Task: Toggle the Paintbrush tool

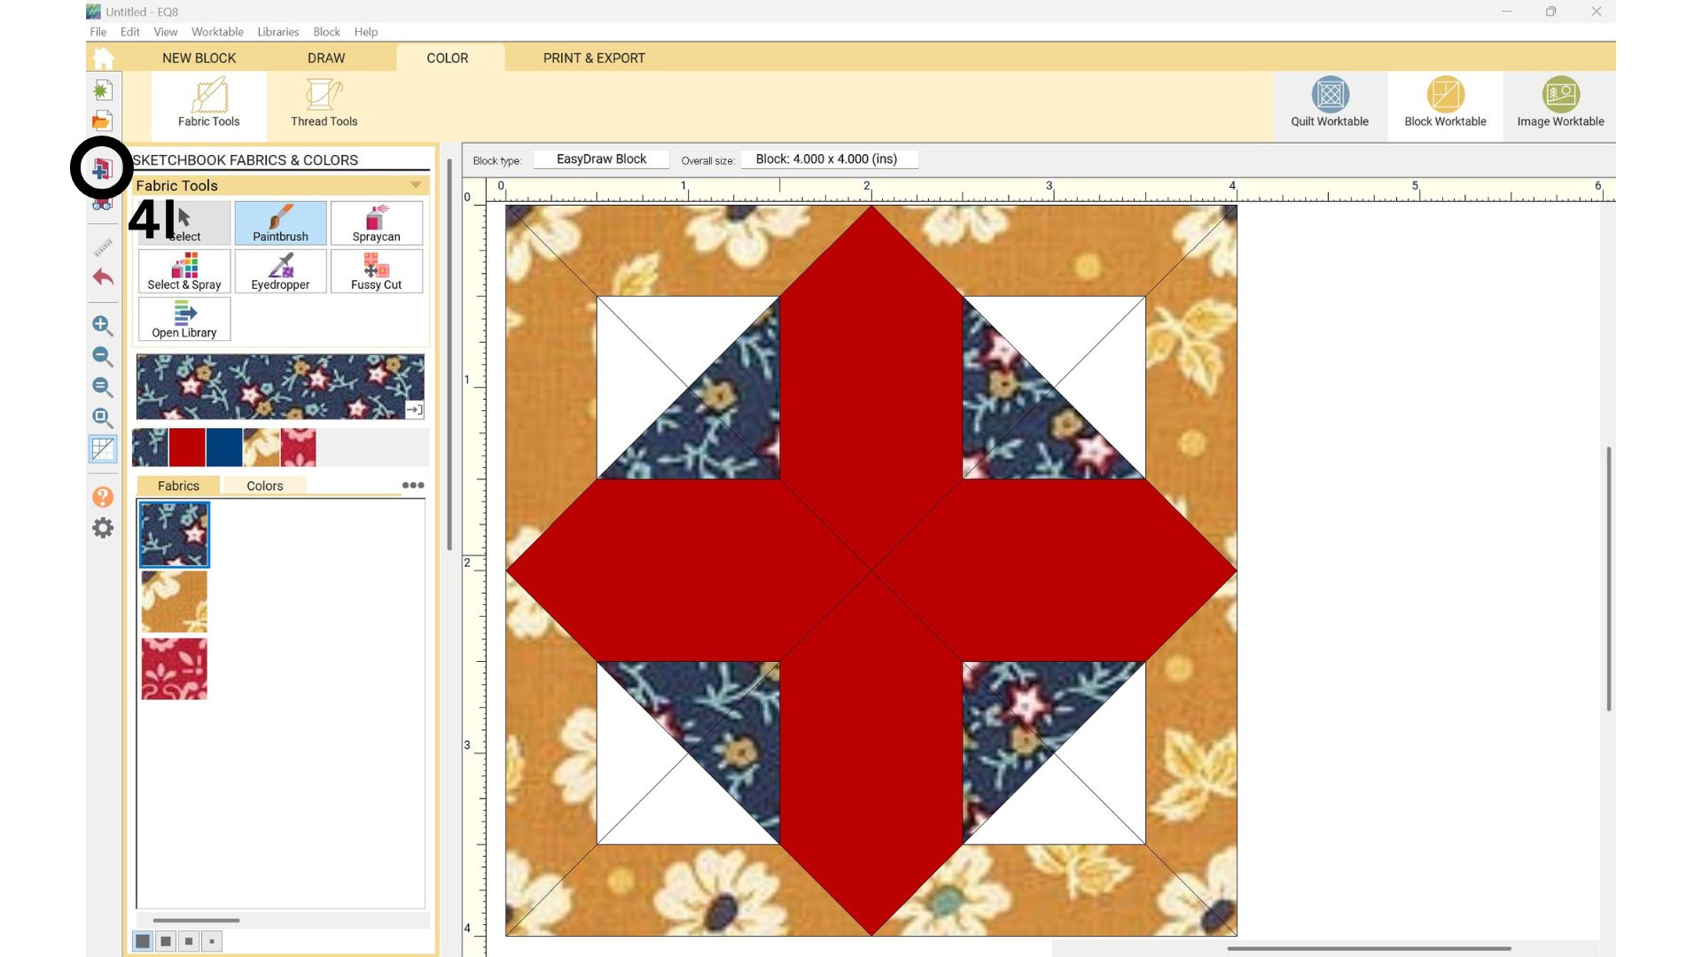Action: (280, 223)
